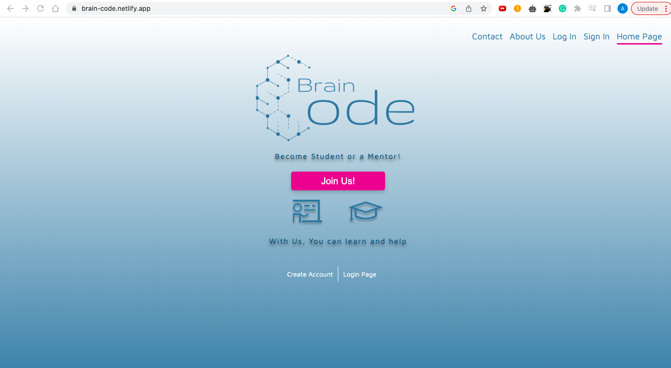This screenshot has height=368, width=671.
Task: Open the profile avatar A icon
Action: (622, 8)
